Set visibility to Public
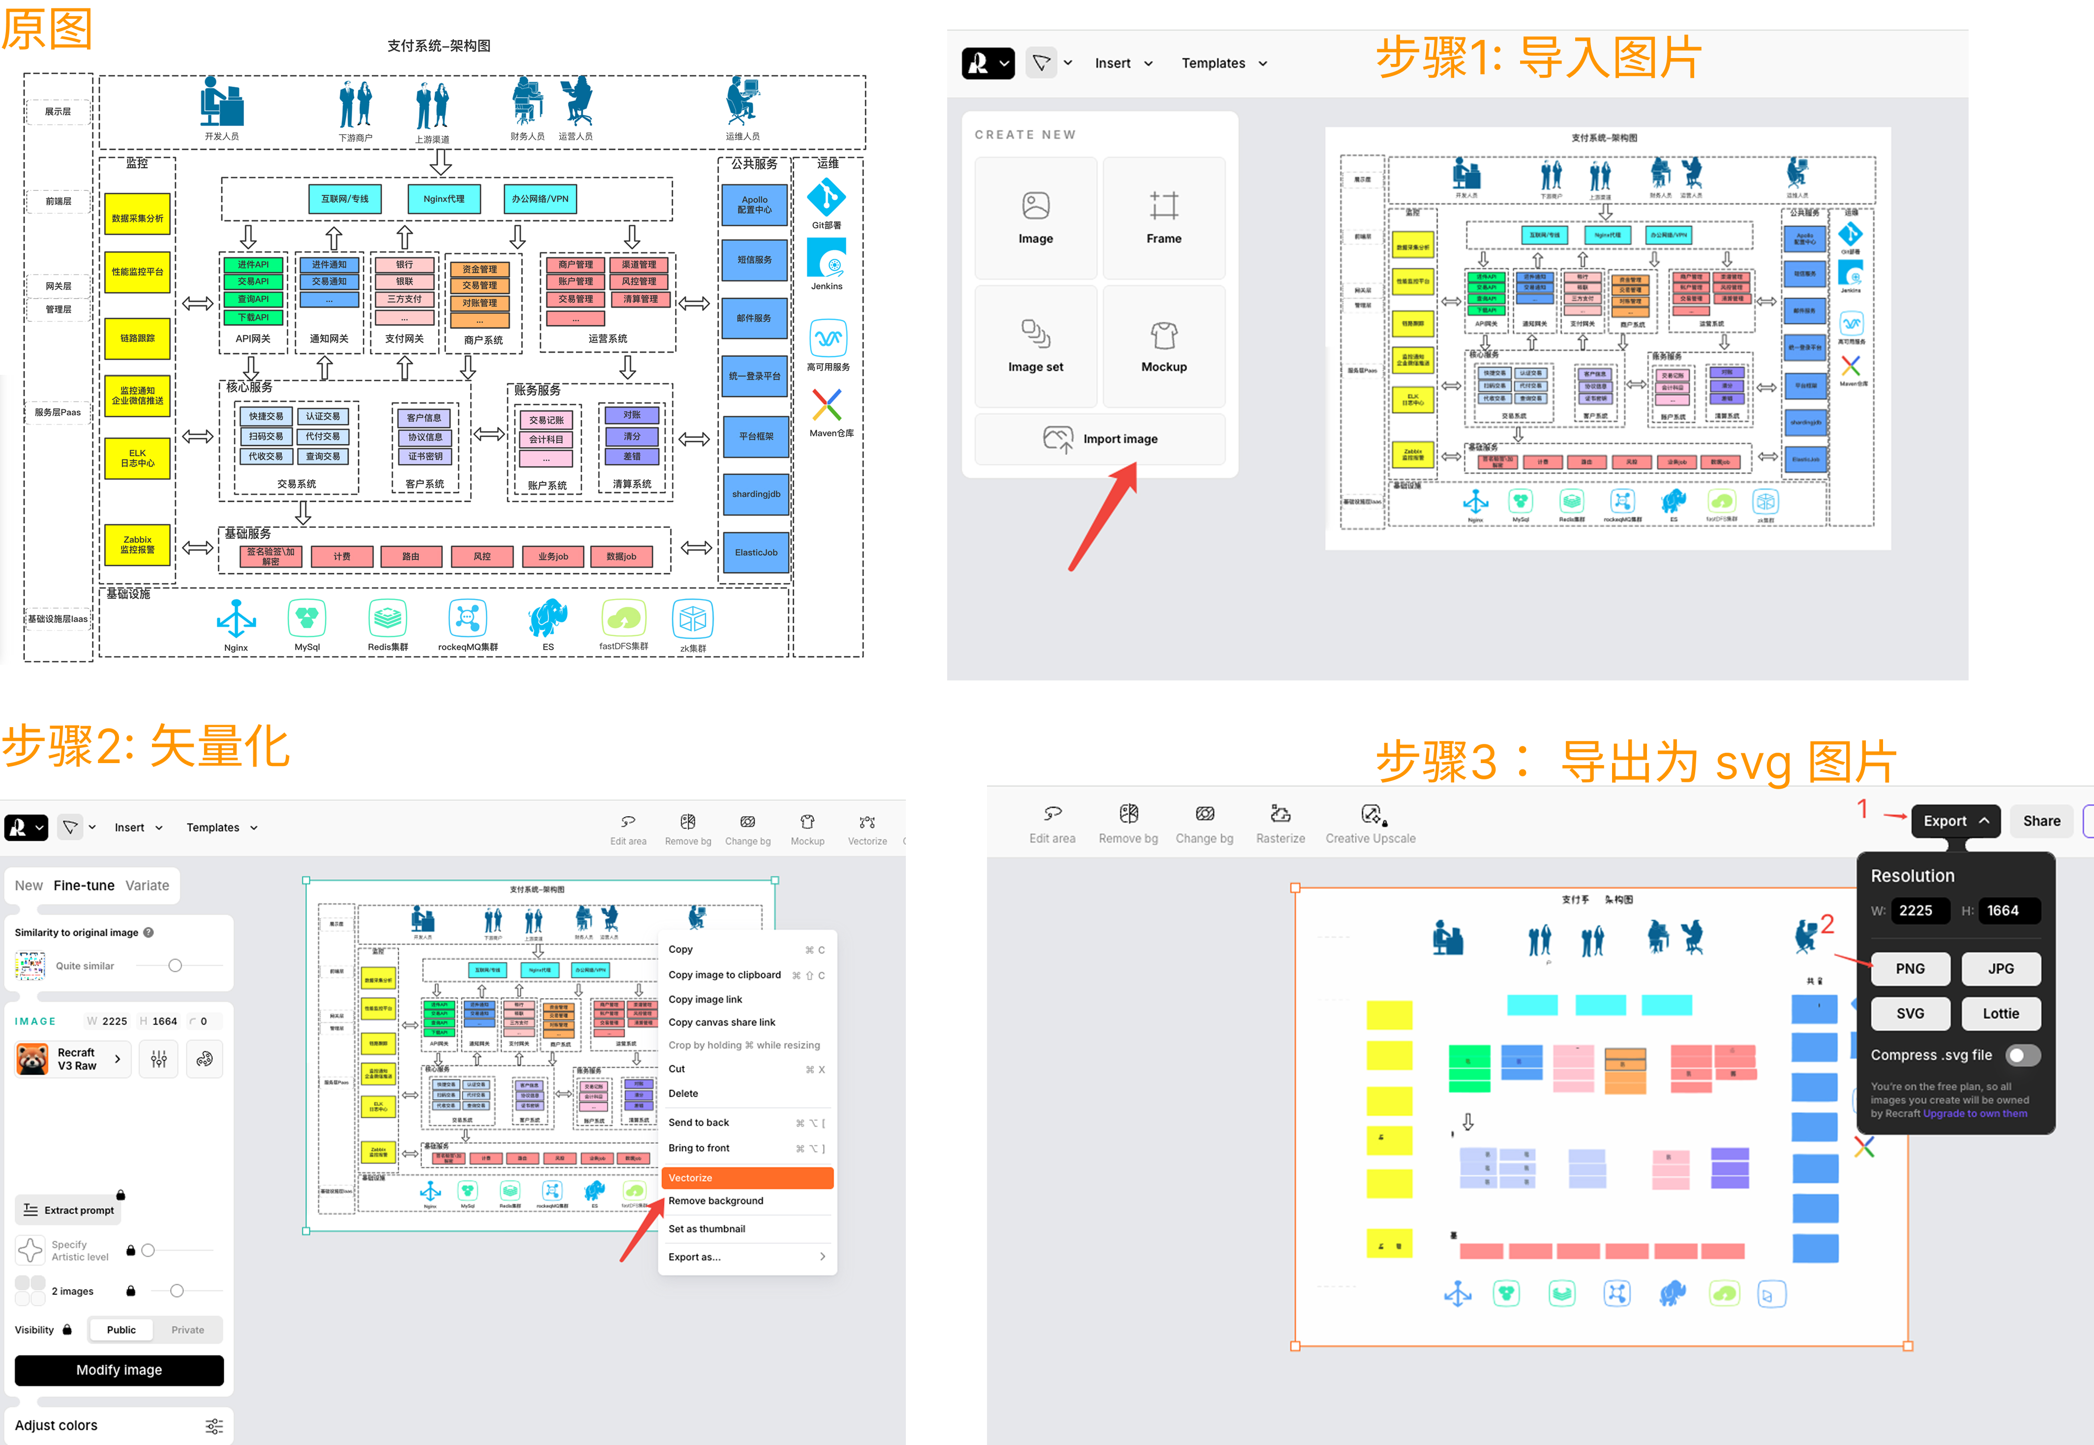Image resolution: width=2094 pixels, height=1445 pixels. [121, 1330]
